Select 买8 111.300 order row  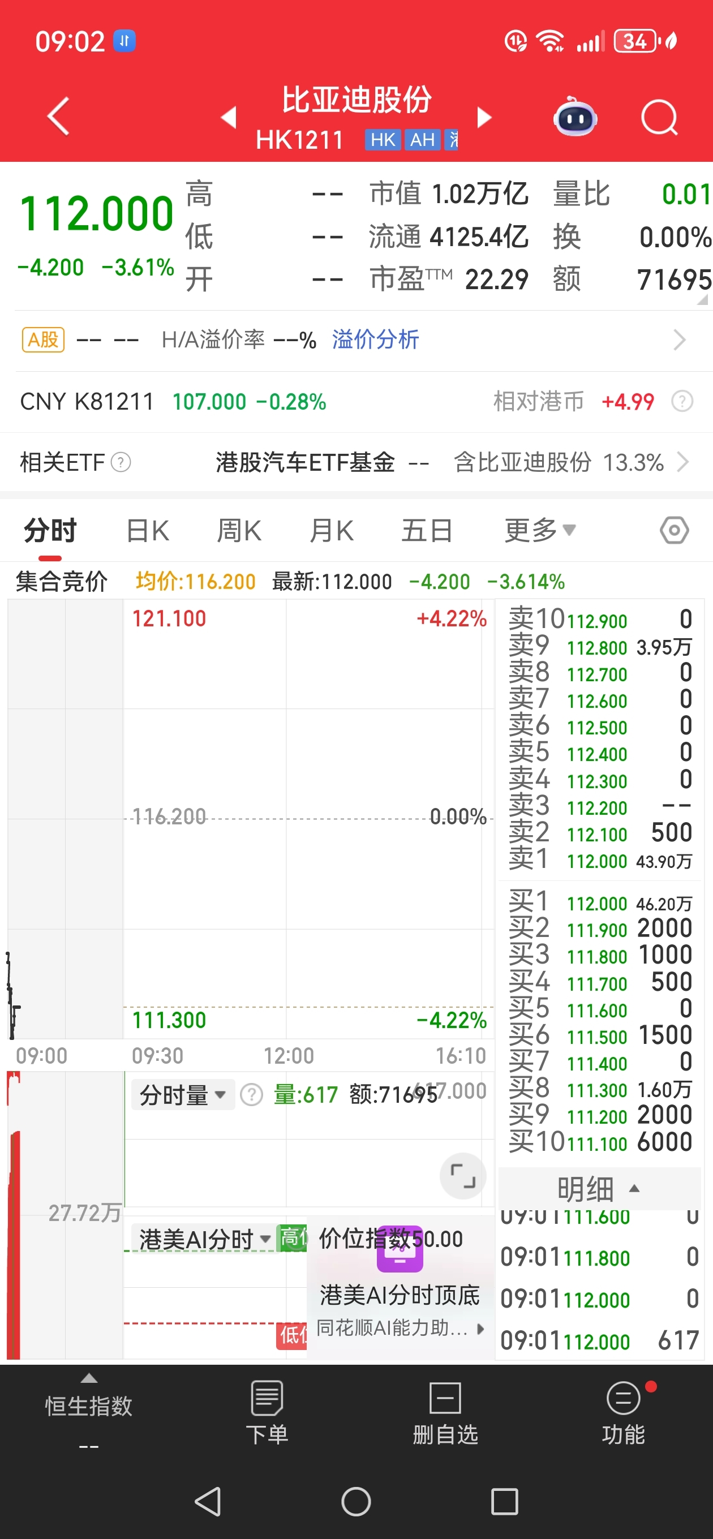click(600, 1090)
